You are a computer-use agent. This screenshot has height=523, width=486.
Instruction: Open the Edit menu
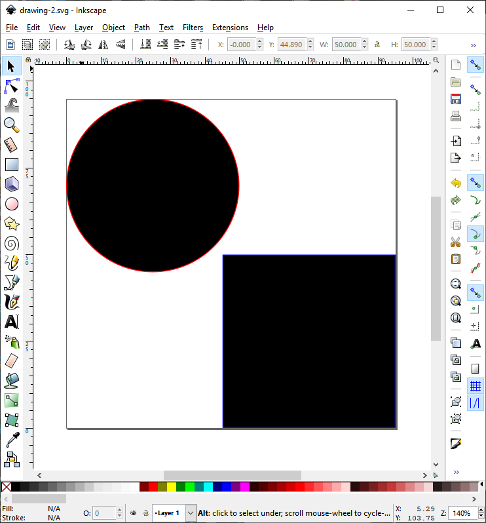click(x=33, y=28)
